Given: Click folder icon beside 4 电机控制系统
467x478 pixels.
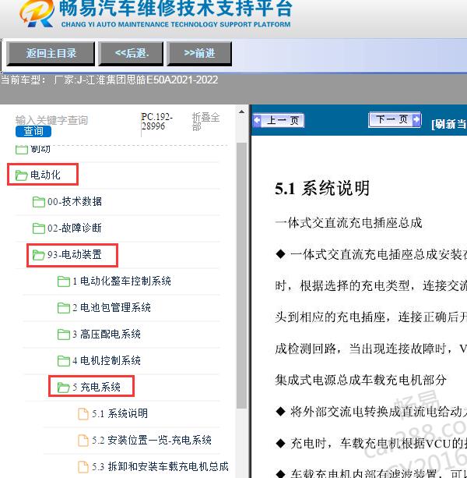Looking at the screenshot, I should (x=64, y=361).
